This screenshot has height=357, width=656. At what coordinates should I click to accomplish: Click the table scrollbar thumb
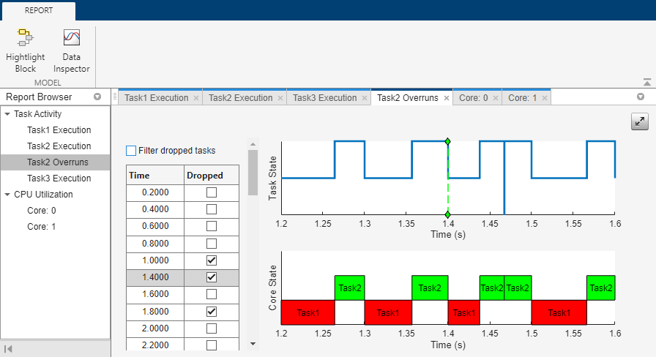coord(253,173)
